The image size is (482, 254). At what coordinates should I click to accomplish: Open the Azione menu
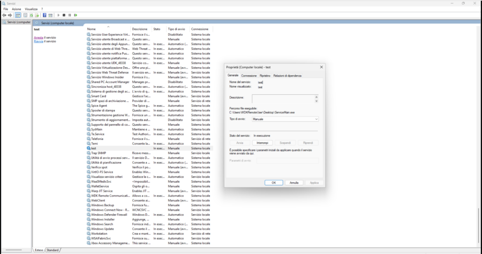(x=16, y=9)
